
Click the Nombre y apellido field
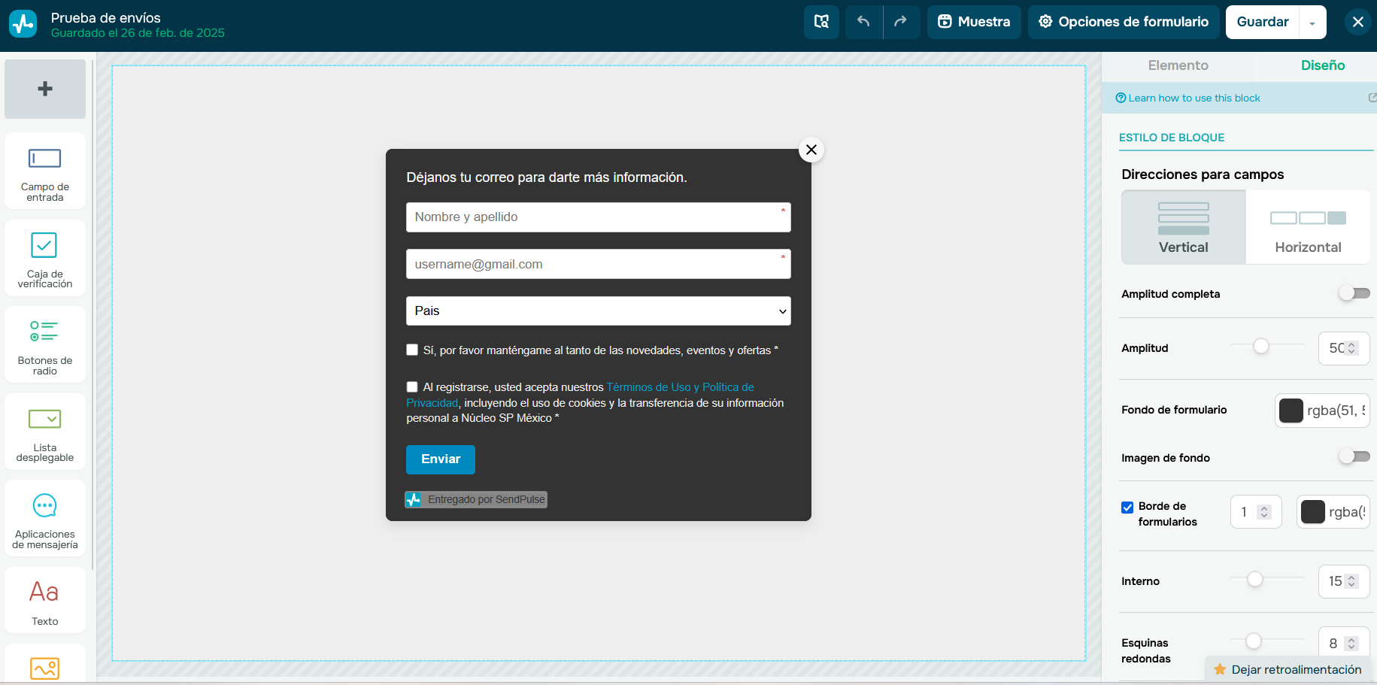click(599, 217)
